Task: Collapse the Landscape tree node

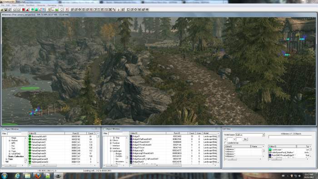Action: [111, 151]
